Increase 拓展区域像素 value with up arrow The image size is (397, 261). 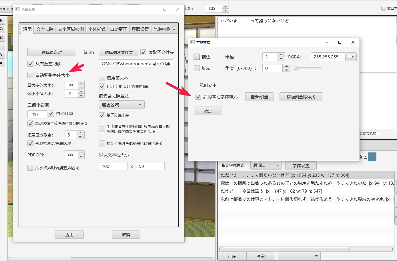pos(80,133)
